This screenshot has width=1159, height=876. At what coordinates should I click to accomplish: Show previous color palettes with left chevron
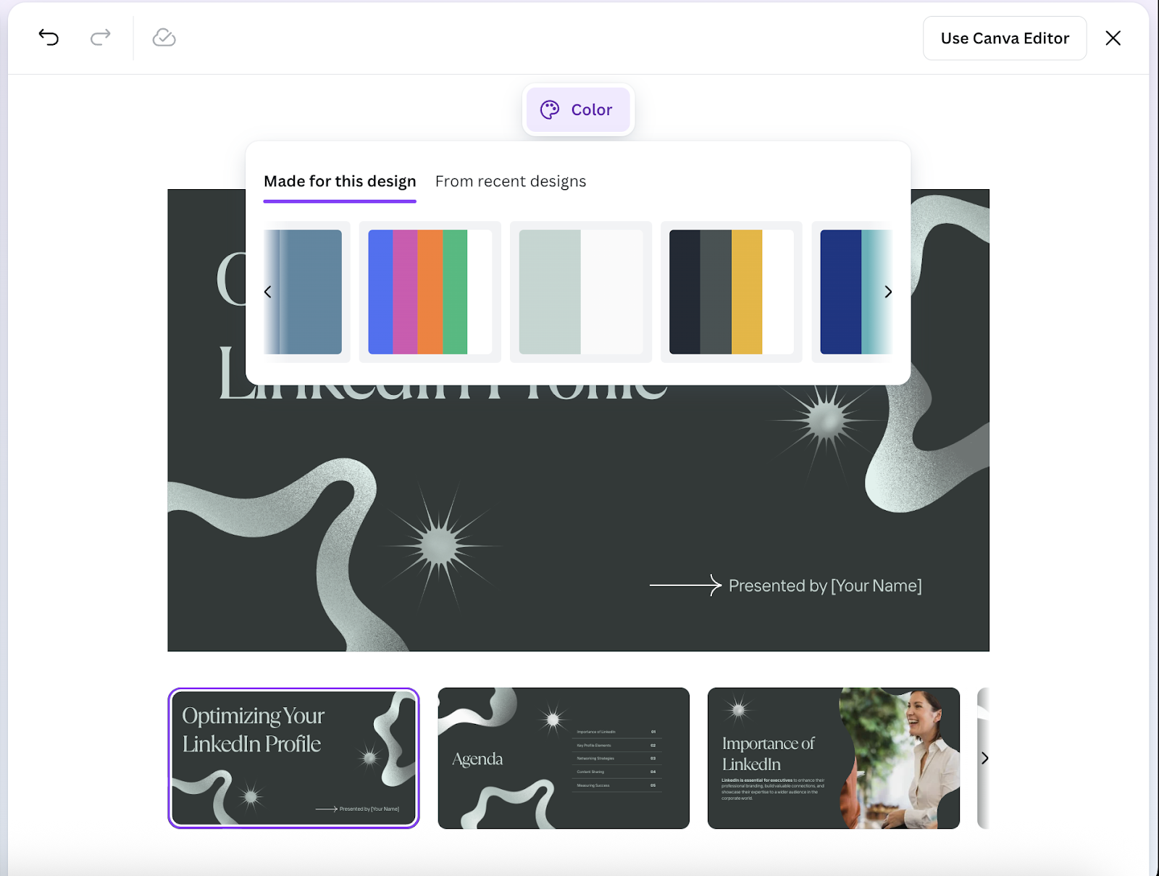(x=268, y=292)
